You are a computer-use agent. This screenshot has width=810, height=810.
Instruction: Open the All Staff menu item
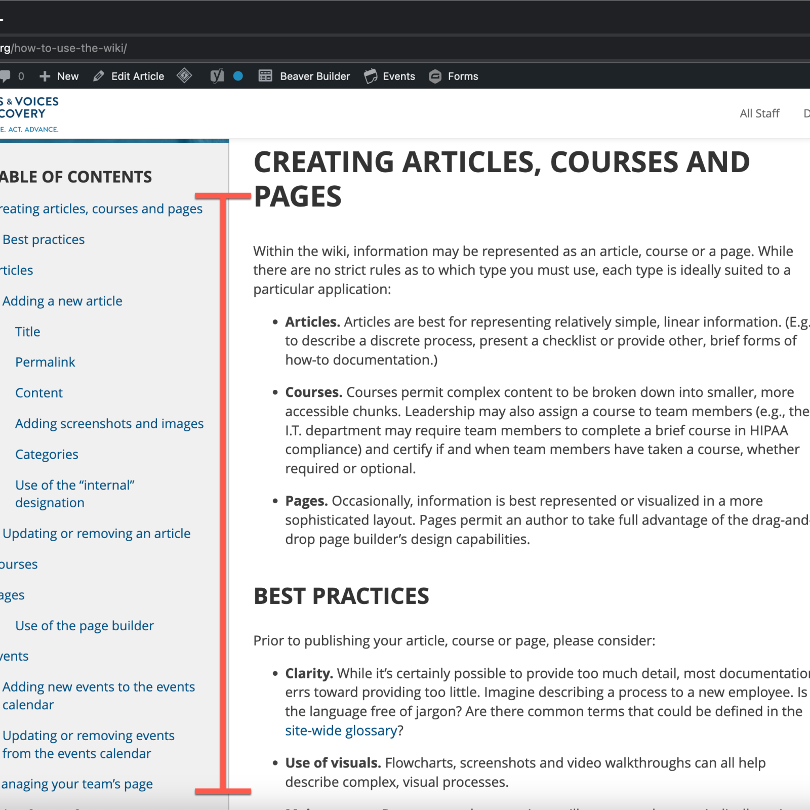tap(759, 113)
